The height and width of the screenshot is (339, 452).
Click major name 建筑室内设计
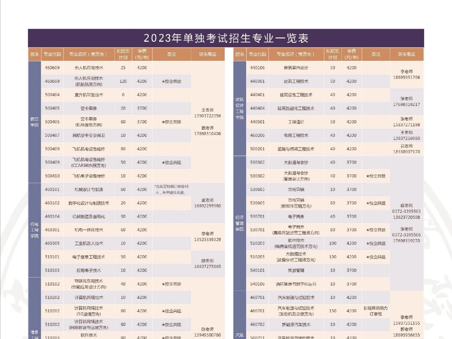pyautogui.click(x=296, y=68)
